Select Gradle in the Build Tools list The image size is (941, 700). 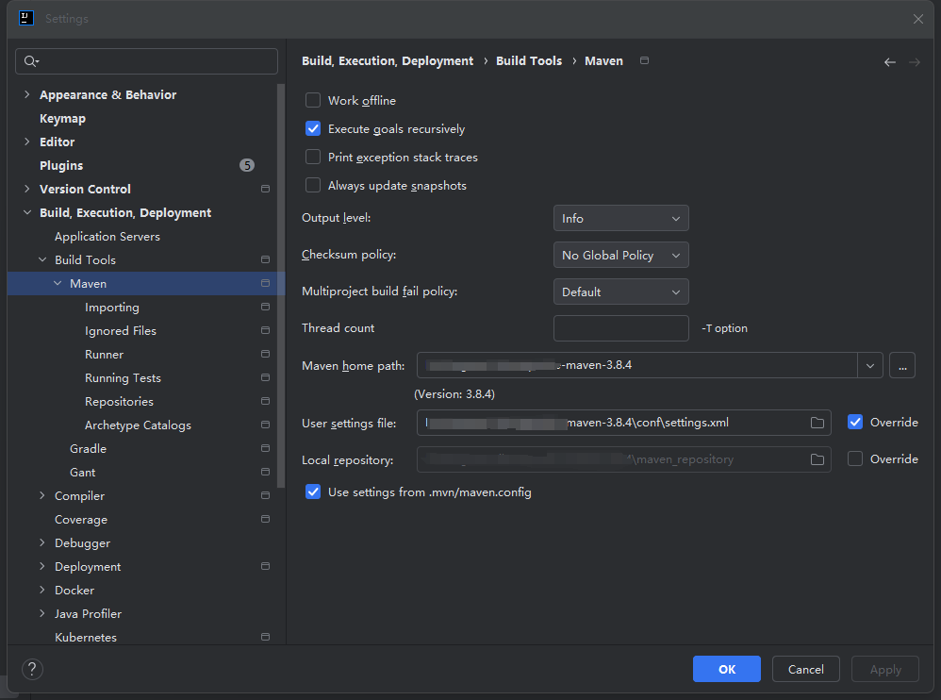click(x=88, y=448)
